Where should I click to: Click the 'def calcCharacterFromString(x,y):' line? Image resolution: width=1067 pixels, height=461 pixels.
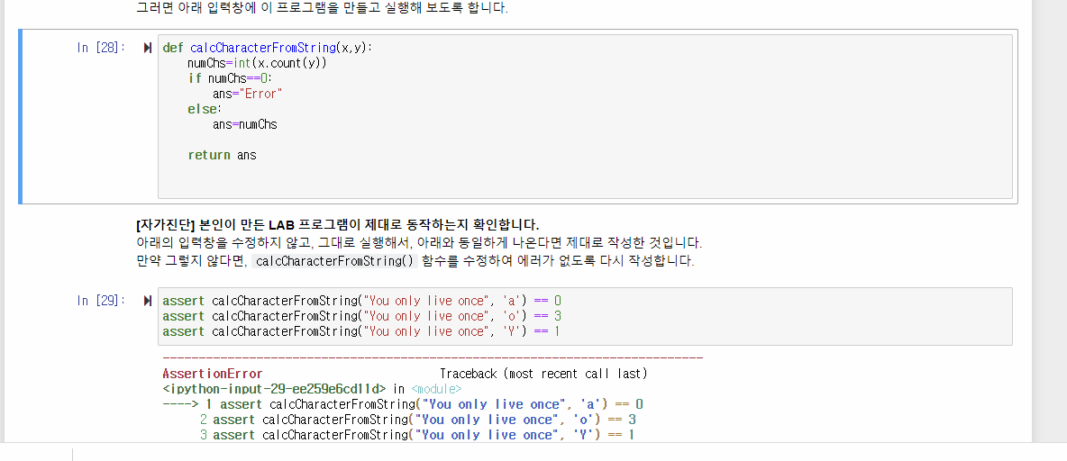(x=269, y=48)
